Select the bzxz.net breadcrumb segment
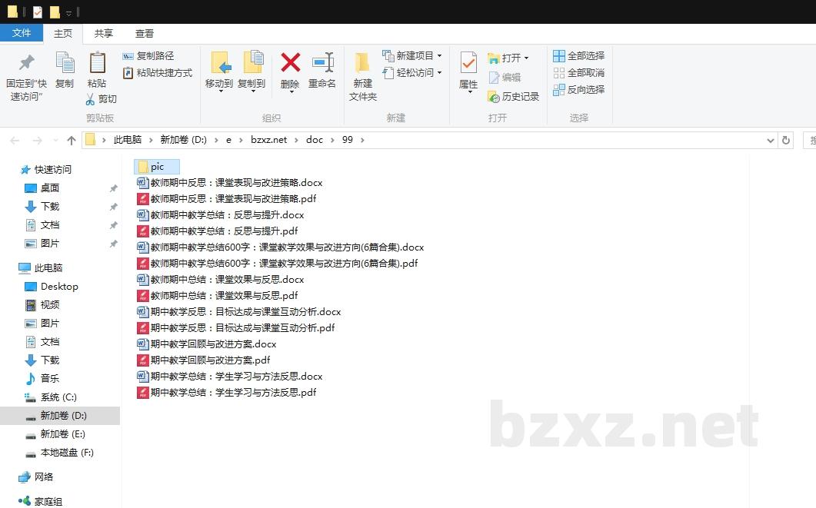The height and width of the screenshot is (508, 816). click(268, 140)
